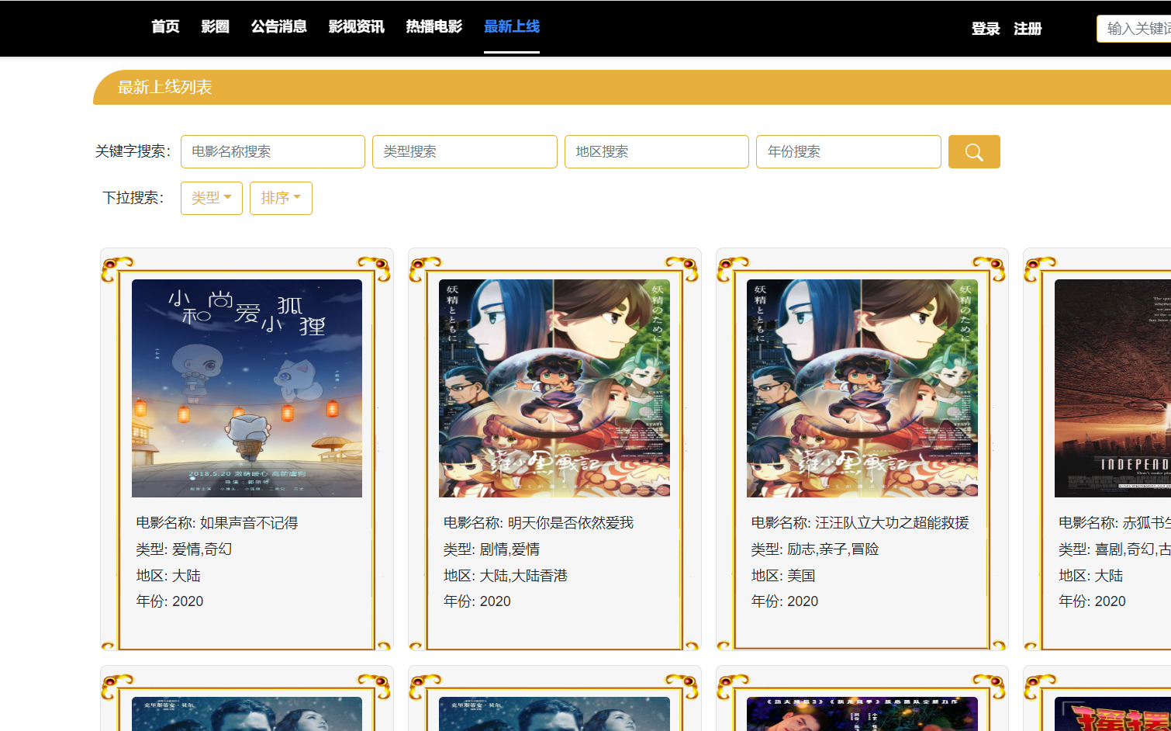The width and height of the screenshot is (1171, 731).
Task: Click the title text 如果声音不记得
Action: point(249,523)
